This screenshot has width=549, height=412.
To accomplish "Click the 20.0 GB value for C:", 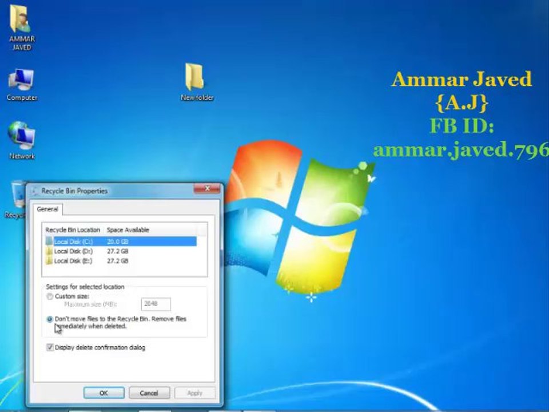I will click(118, 241).
